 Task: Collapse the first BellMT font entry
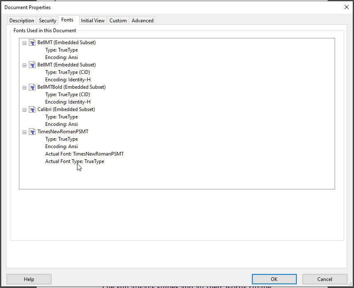coord(24,42)
